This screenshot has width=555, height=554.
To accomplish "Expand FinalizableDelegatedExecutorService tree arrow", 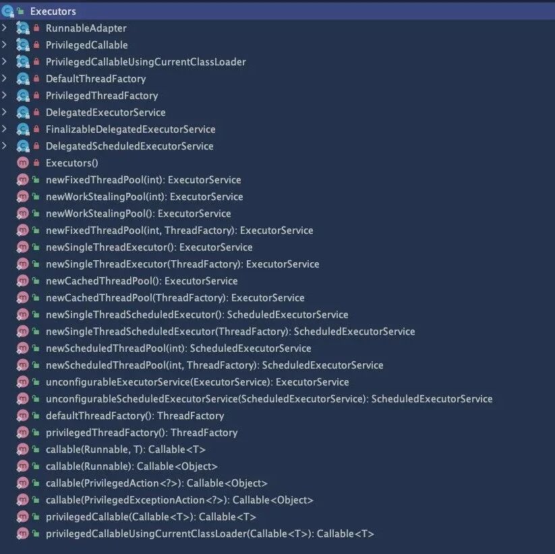I will pos(5,129).
